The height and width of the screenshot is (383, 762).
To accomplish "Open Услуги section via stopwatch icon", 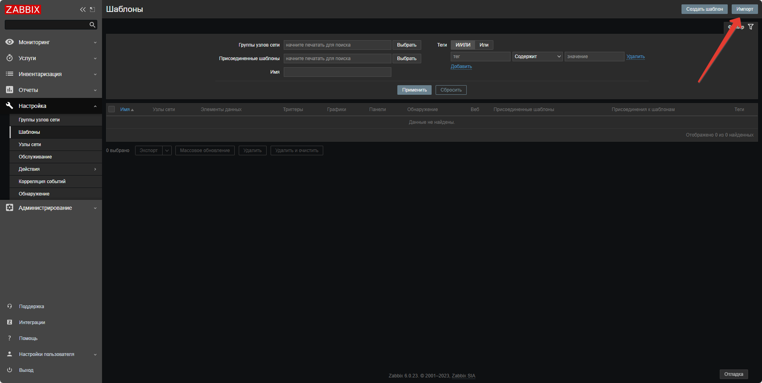I will (x=10, y=58).
